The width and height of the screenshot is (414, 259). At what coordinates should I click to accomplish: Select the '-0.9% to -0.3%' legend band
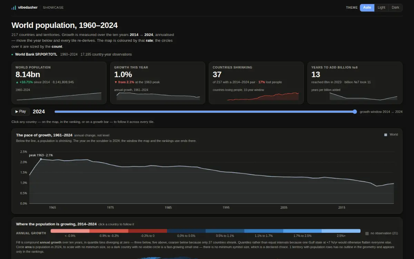coord(109,231)
